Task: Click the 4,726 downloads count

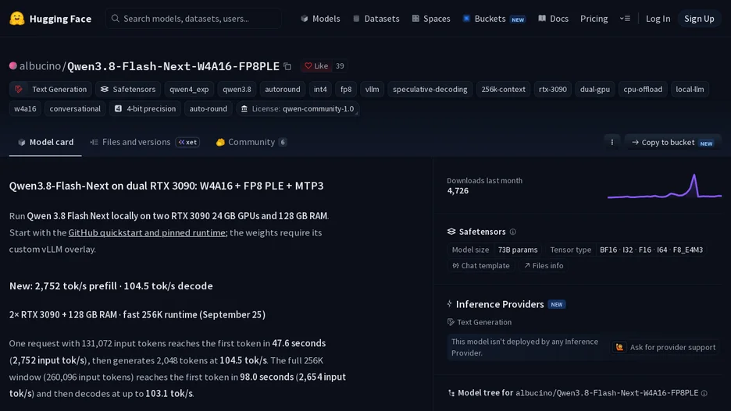Action: click(458, 191)
